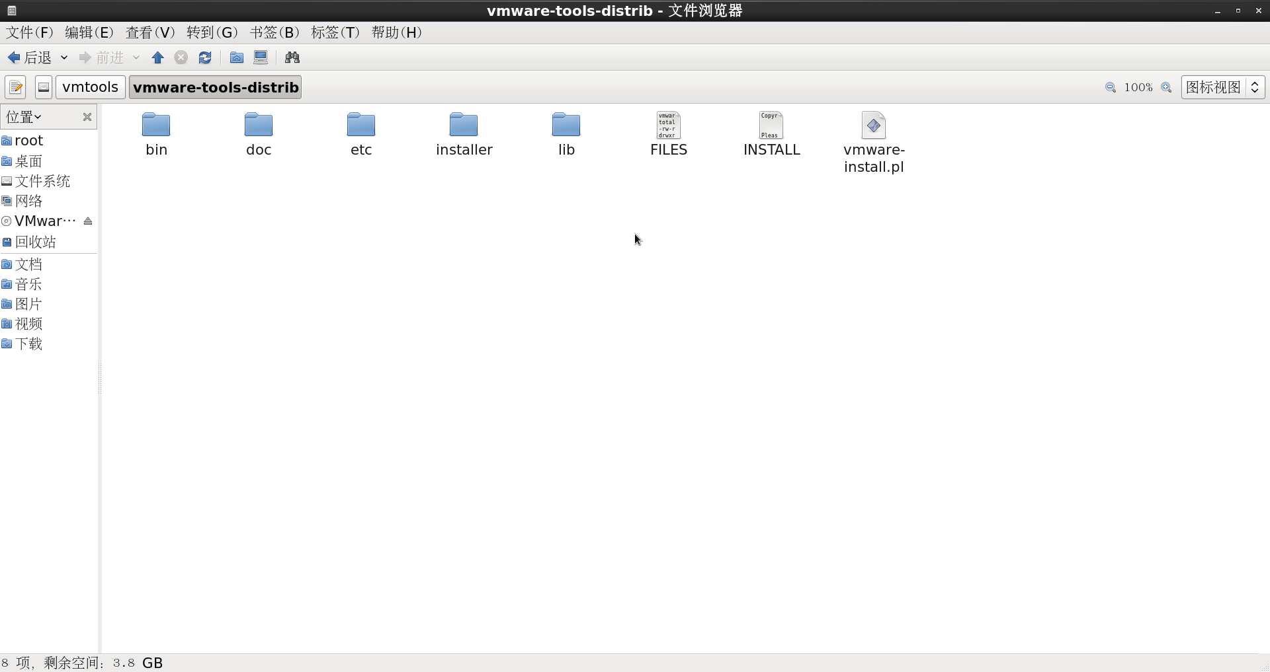The height and width of the screenshot is (672, 1270).
Task: Open the 标签(T) menu
Action: (335, 33)
